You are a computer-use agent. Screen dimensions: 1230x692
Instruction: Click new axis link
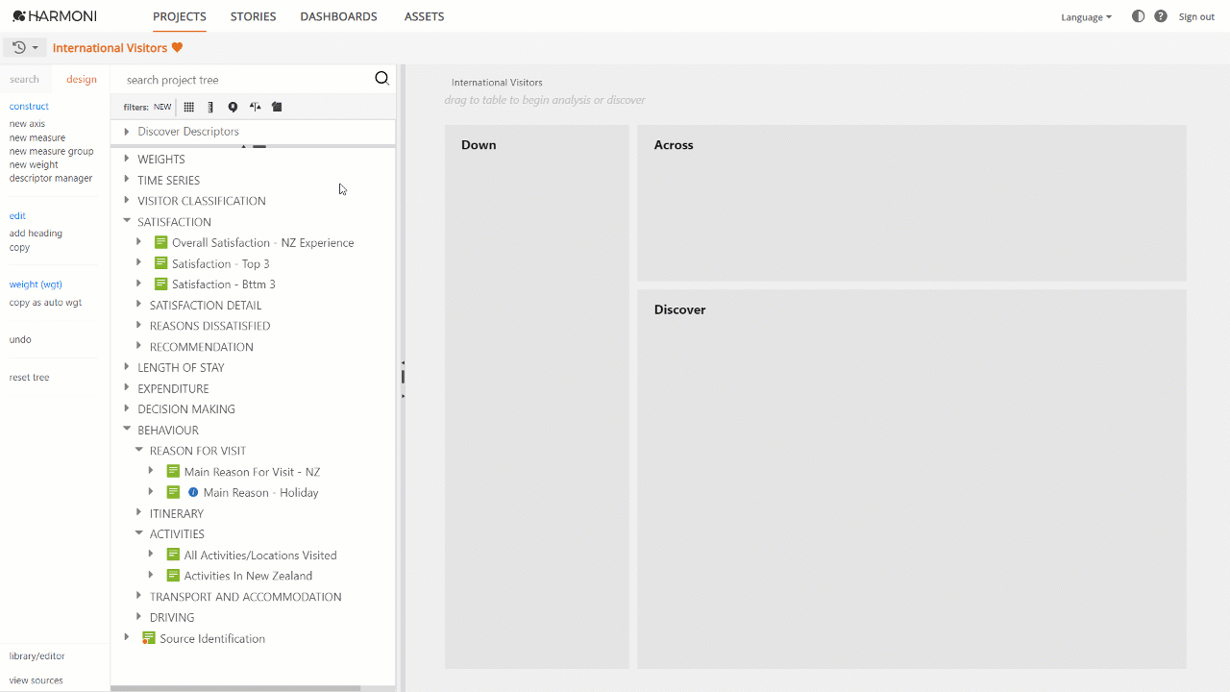(x=27, y=124)
